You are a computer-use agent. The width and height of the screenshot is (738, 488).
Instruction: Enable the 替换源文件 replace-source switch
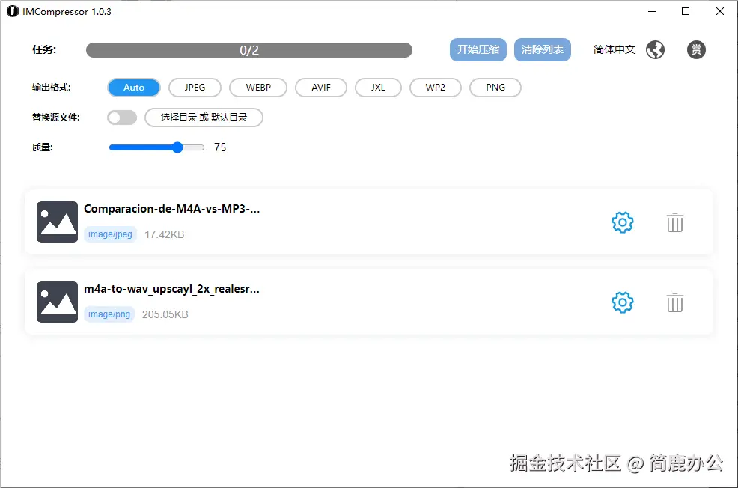(x=122, y=118)
